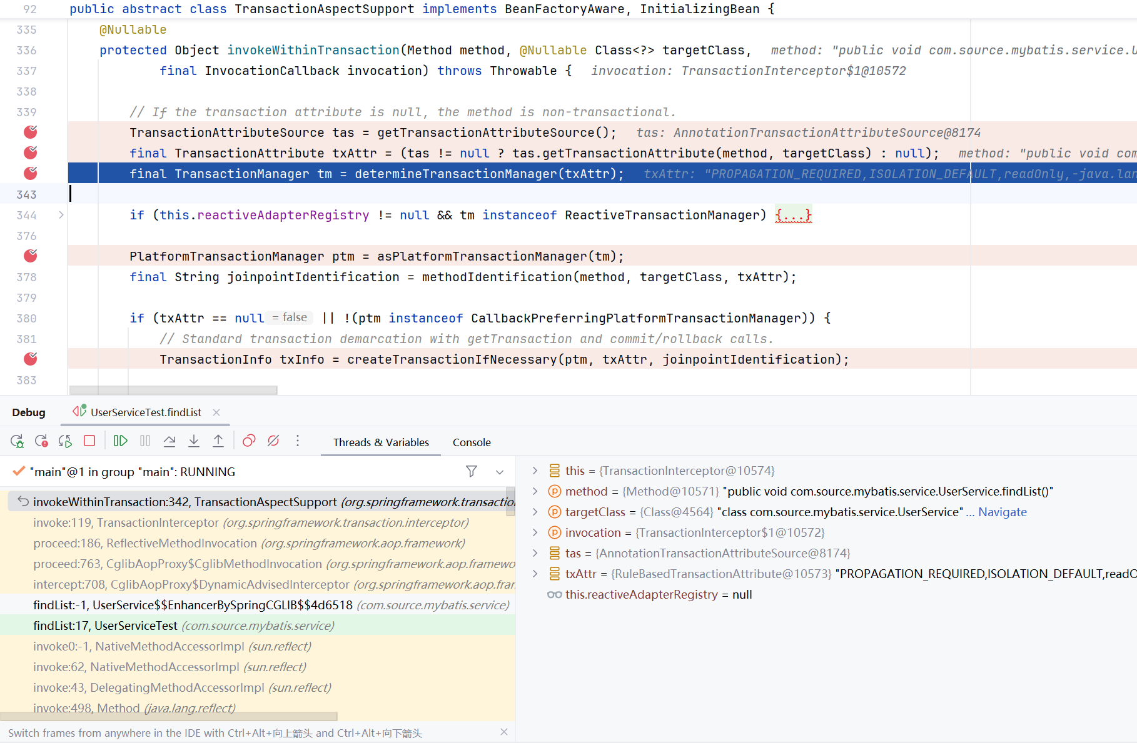Pause the program
This screenshot has height=743, width=1137.
click(x=145, y=441)
